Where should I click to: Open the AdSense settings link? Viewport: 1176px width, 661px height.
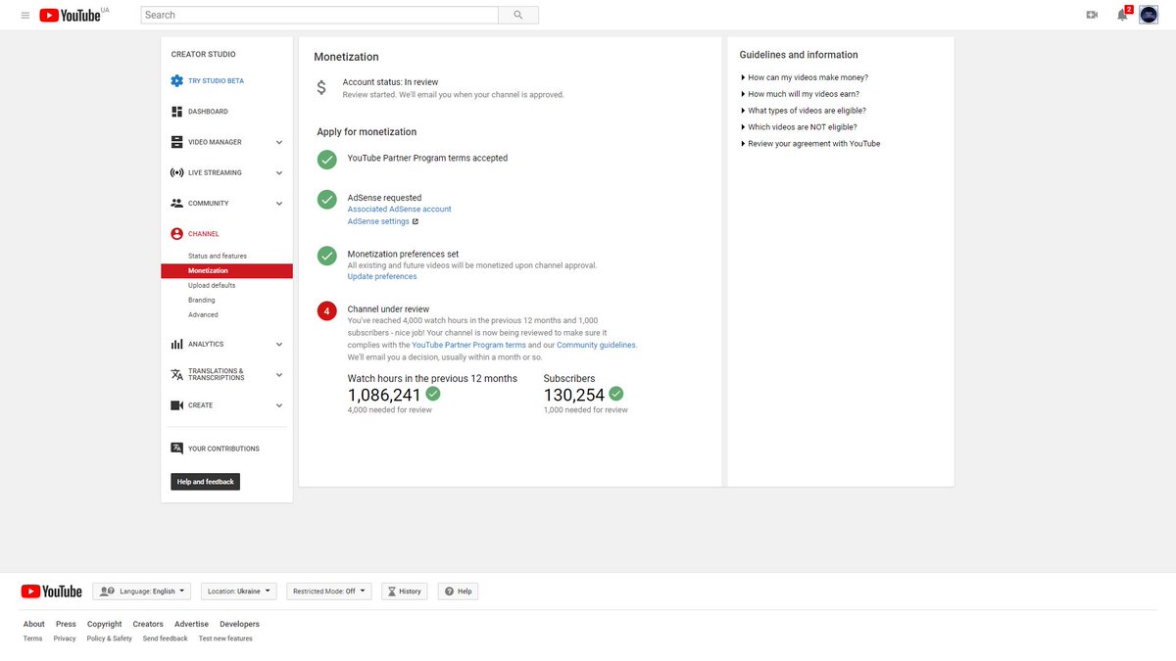tap(378, 221)
